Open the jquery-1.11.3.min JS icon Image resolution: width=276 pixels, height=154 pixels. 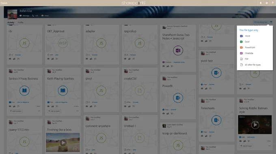coord(24,142)
